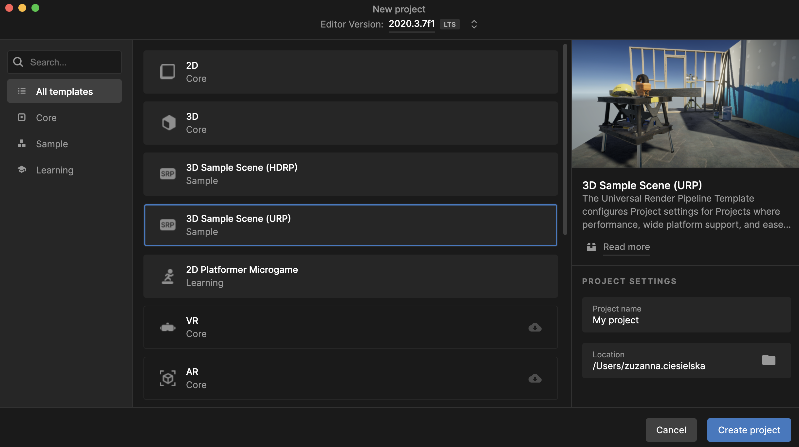Click the VR headset template icon

(167, 327)
